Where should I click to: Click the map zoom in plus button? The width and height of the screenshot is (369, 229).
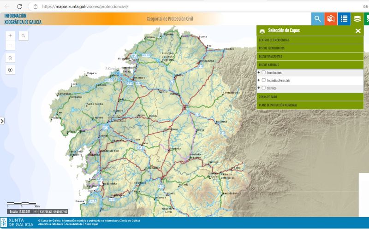[11, 35]
